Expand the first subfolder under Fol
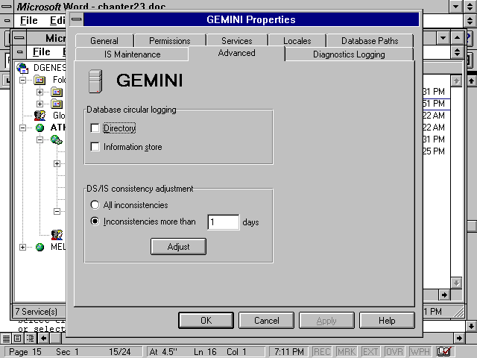The width and height of the screenshot is (477, 358). 40,92
